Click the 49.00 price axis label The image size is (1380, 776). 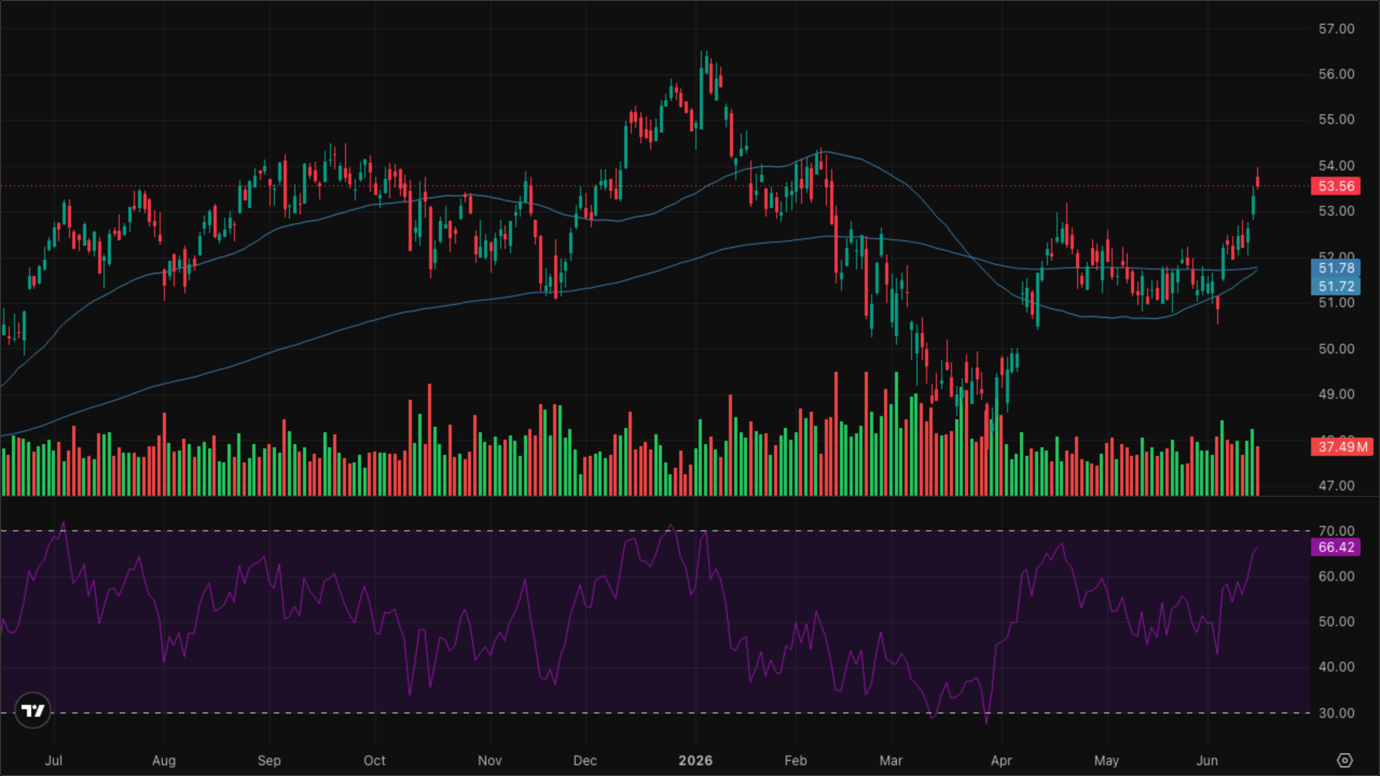(x=1336, y=394)
